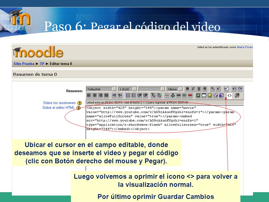This screenshot has width=269, height=202.
Task: Open the Trebuchet font dropdown
Action: 101,89
